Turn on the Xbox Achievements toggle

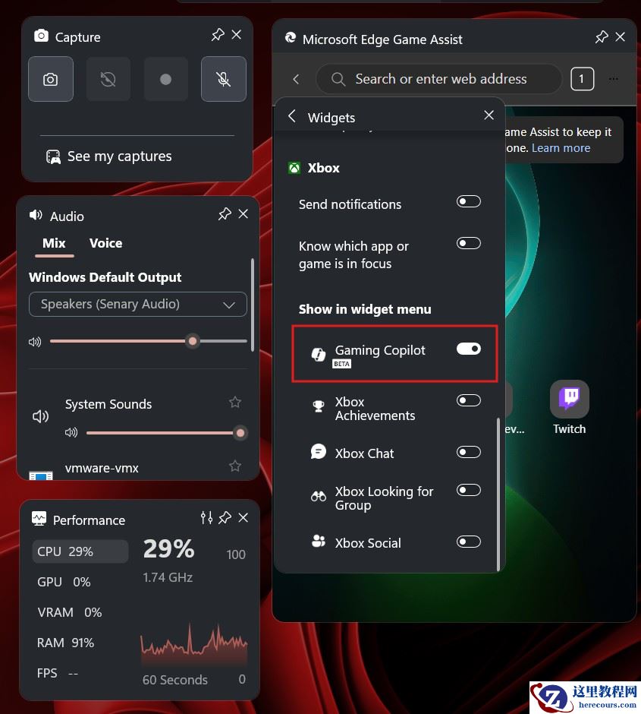pyautogui.click(x=468, y=400)
